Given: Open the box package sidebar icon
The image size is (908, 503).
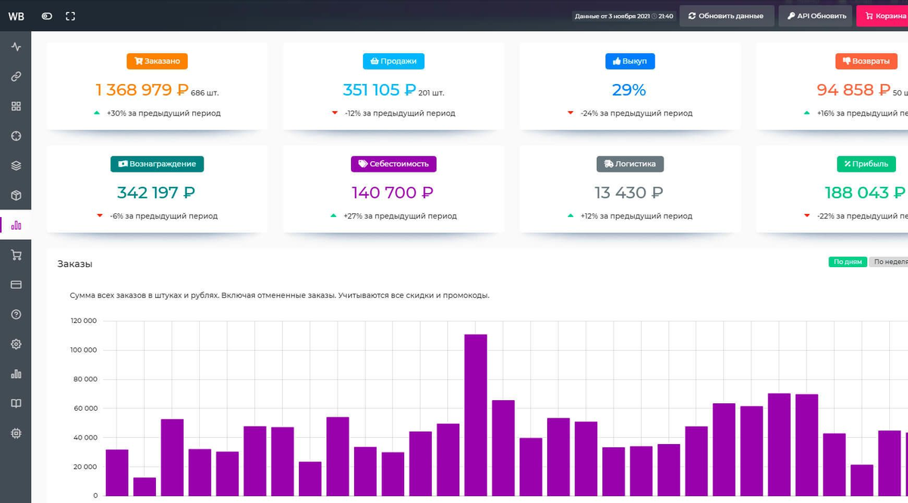Looking at the screenshot, I should [x=16, y=195].
